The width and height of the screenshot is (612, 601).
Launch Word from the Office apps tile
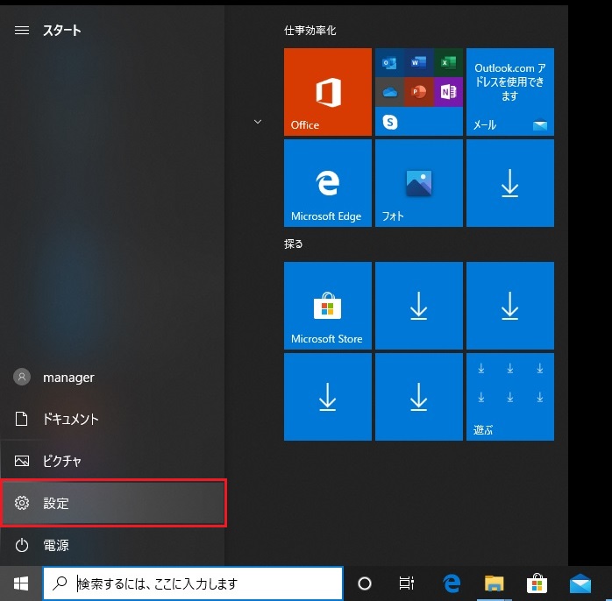tap(419, 62)
